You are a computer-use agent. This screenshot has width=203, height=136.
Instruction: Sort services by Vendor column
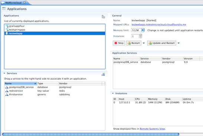pos(80,84)
